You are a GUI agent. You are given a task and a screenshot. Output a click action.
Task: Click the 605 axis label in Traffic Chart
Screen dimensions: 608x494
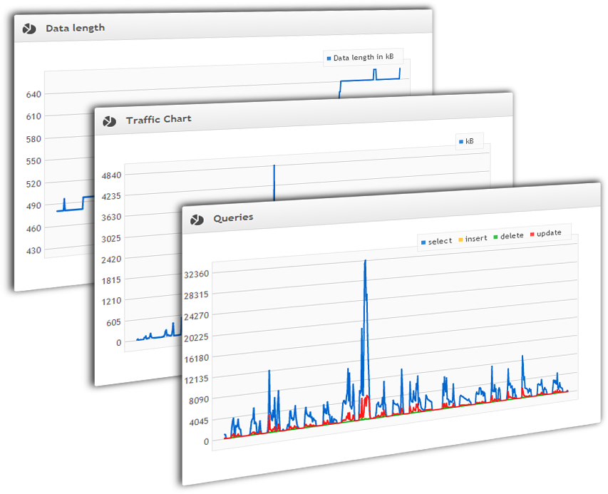[113, 322]
